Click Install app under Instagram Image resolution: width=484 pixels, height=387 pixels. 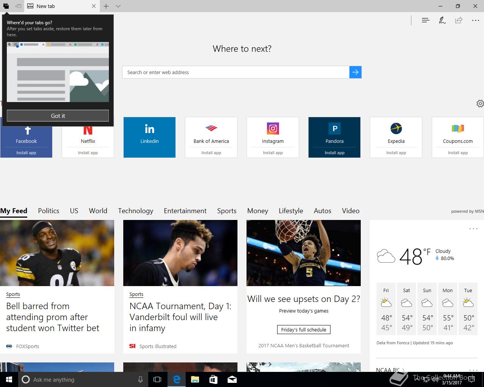click(273, 153)
